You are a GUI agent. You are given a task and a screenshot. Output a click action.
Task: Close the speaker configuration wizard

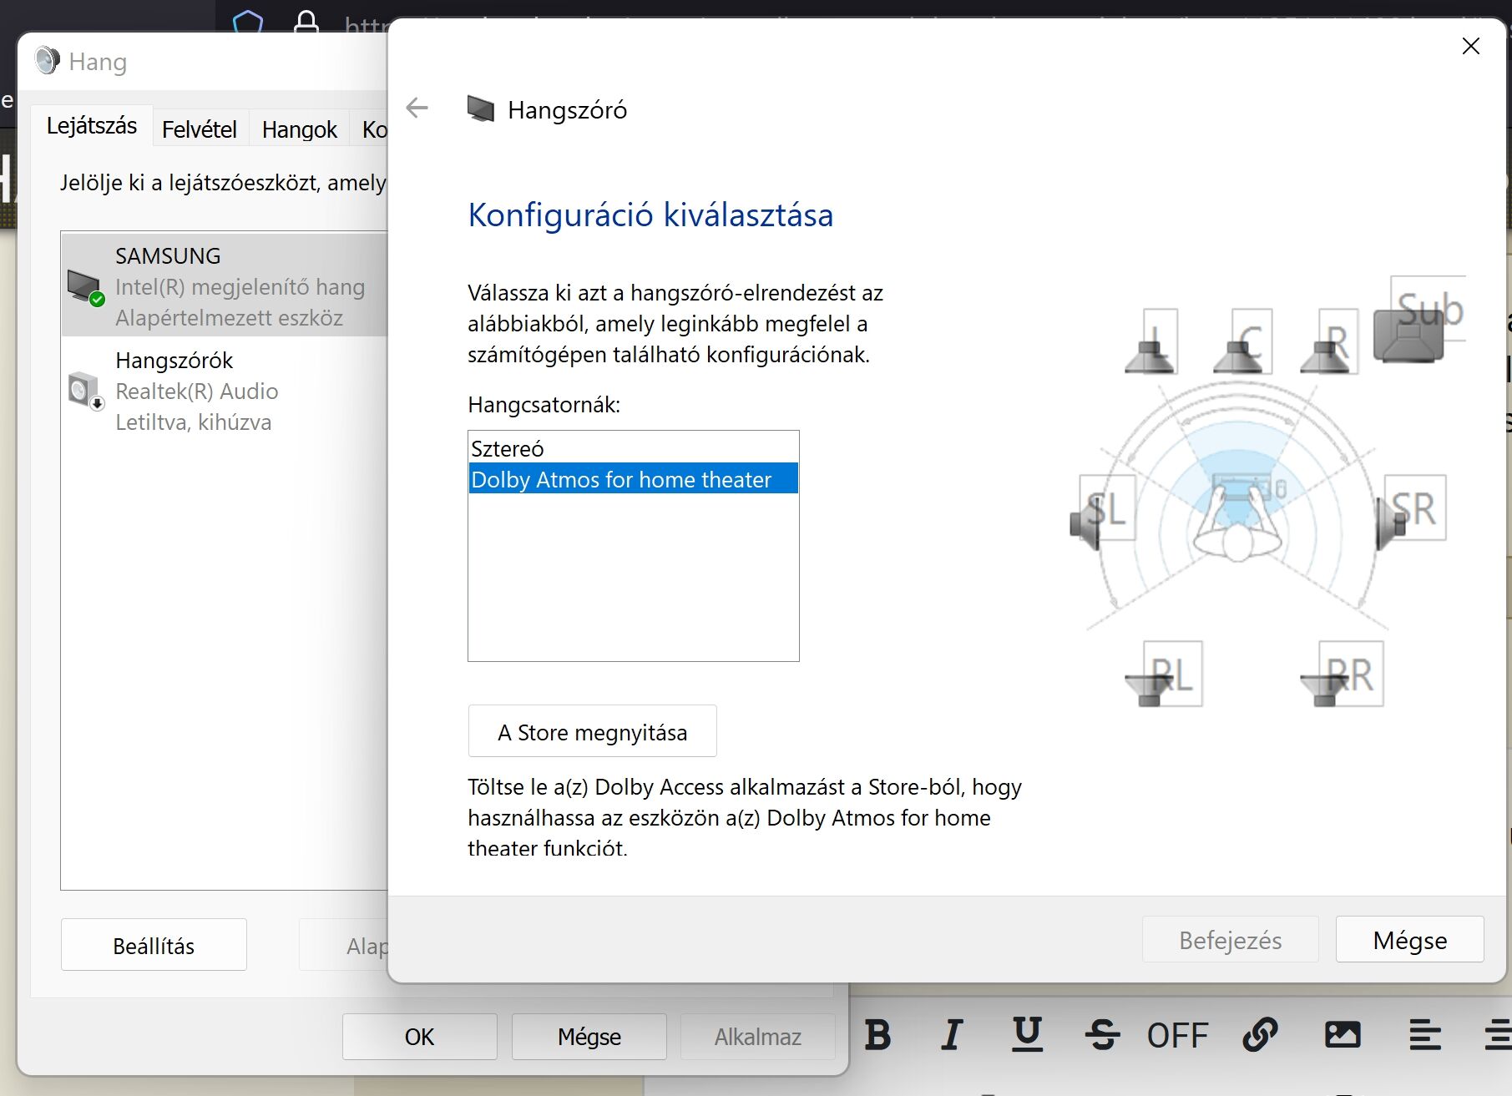click(1471, 46)
